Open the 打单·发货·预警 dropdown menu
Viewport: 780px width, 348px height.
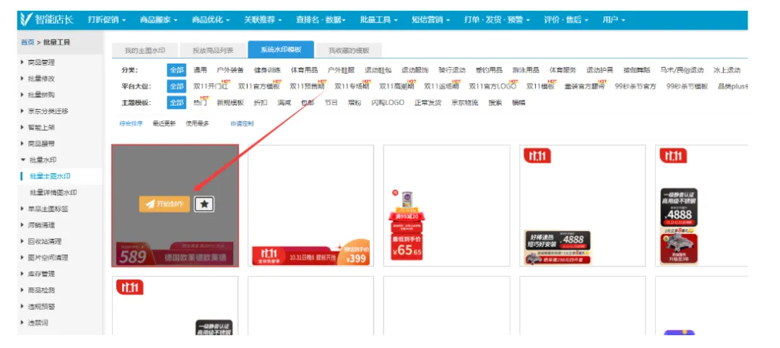(x=496, y=20)
